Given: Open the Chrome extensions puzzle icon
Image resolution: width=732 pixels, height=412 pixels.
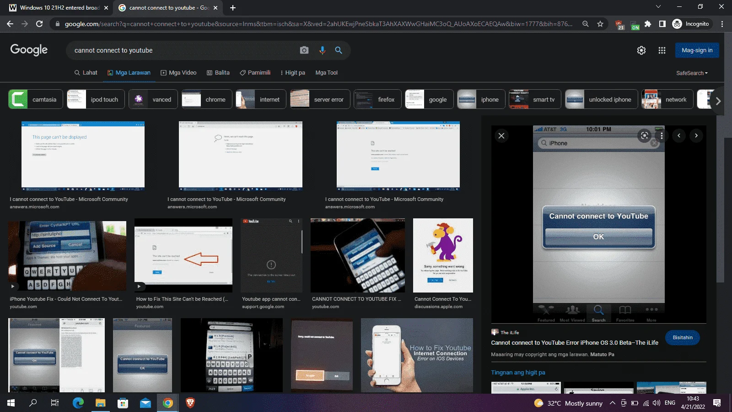Looking at the screenshot, I should click(648, 24).
